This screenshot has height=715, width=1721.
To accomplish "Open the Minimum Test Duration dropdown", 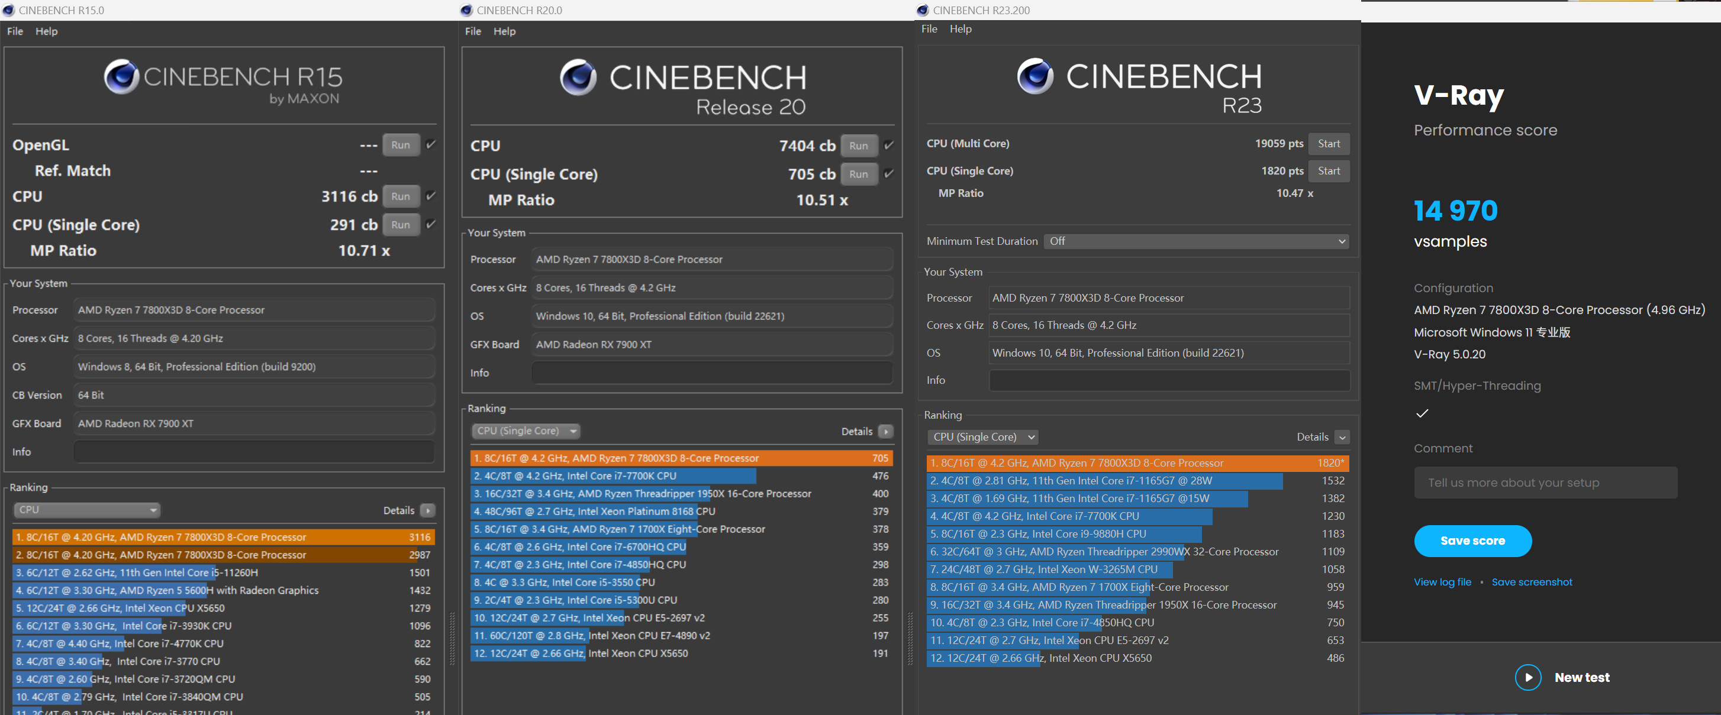I will click(x=1196, y=241).
